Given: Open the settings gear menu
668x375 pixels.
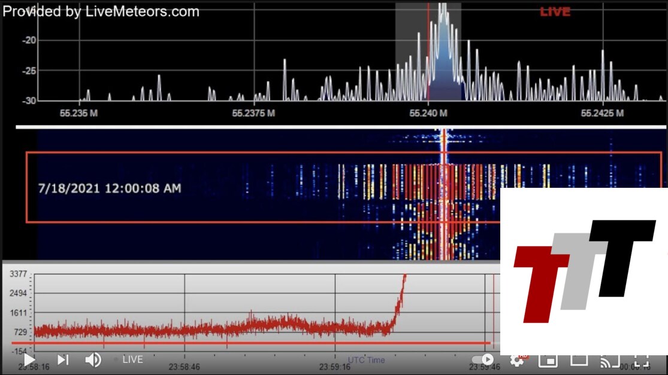Looking at the screenshot, I should coord(516,360).
